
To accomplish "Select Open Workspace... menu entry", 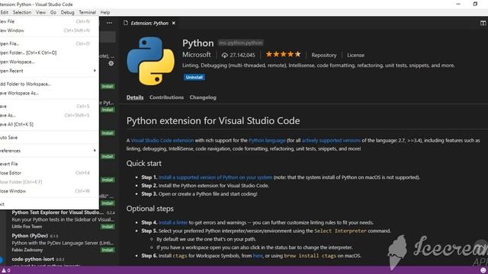I will (49, 62).
